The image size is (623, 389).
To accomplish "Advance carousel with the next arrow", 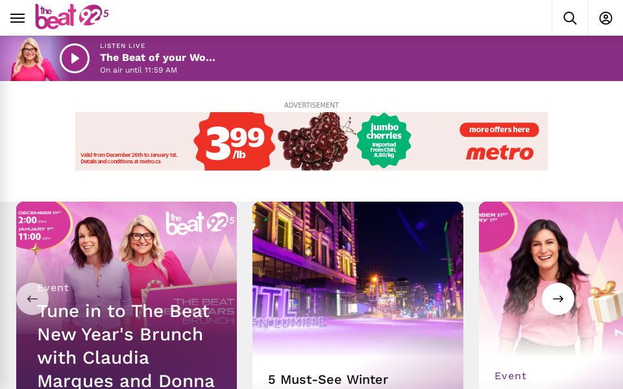I will tap(558, 298).
